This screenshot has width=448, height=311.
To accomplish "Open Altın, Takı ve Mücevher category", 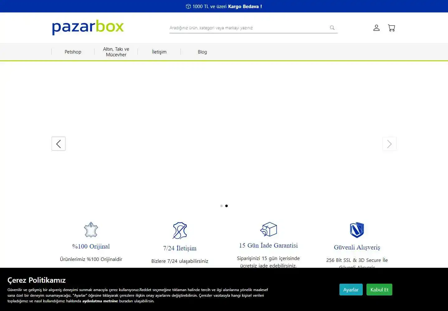I will (116, 52).
